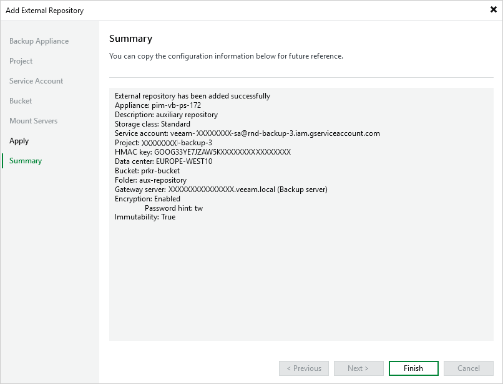503x384 pixels.
Task: Switch to the Mount Servers step
Action: click(x=33, y=121)
